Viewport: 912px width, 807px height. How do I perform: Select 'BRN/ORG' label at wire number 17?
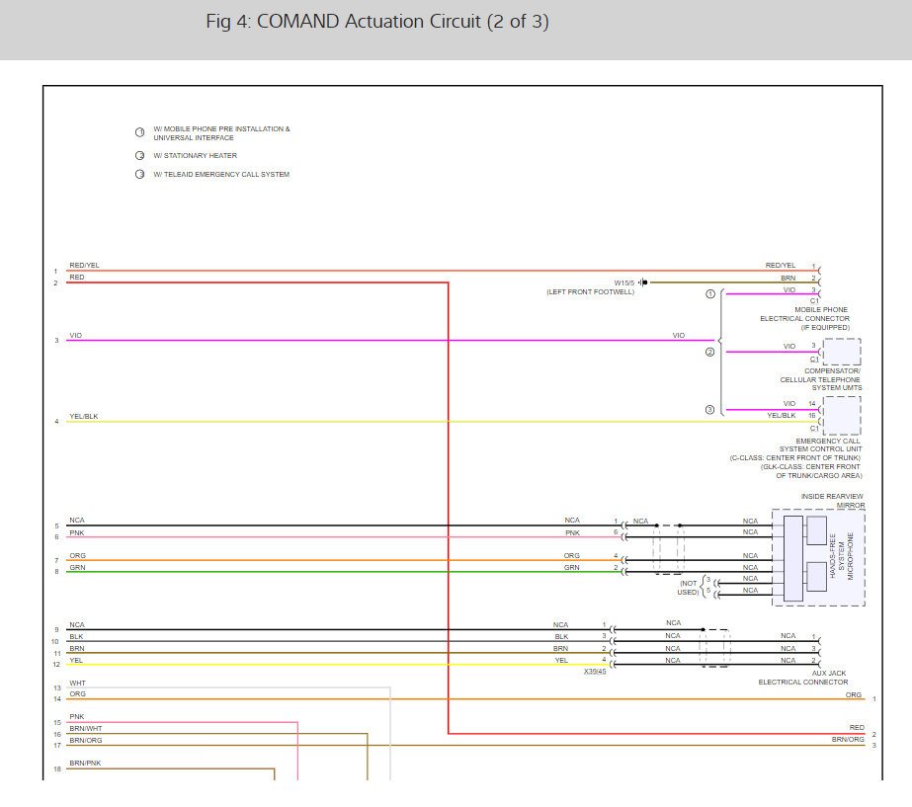86,741
